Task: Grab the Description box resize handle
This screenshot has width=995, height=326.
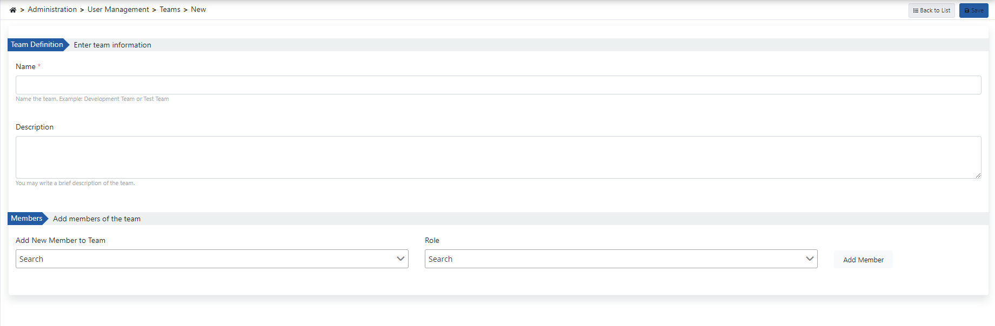Action: [978, 175]
